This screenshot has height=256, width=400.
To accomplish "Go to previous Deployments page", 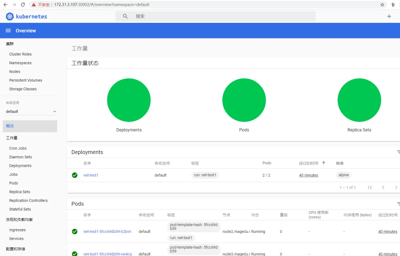I will point(383,188).
